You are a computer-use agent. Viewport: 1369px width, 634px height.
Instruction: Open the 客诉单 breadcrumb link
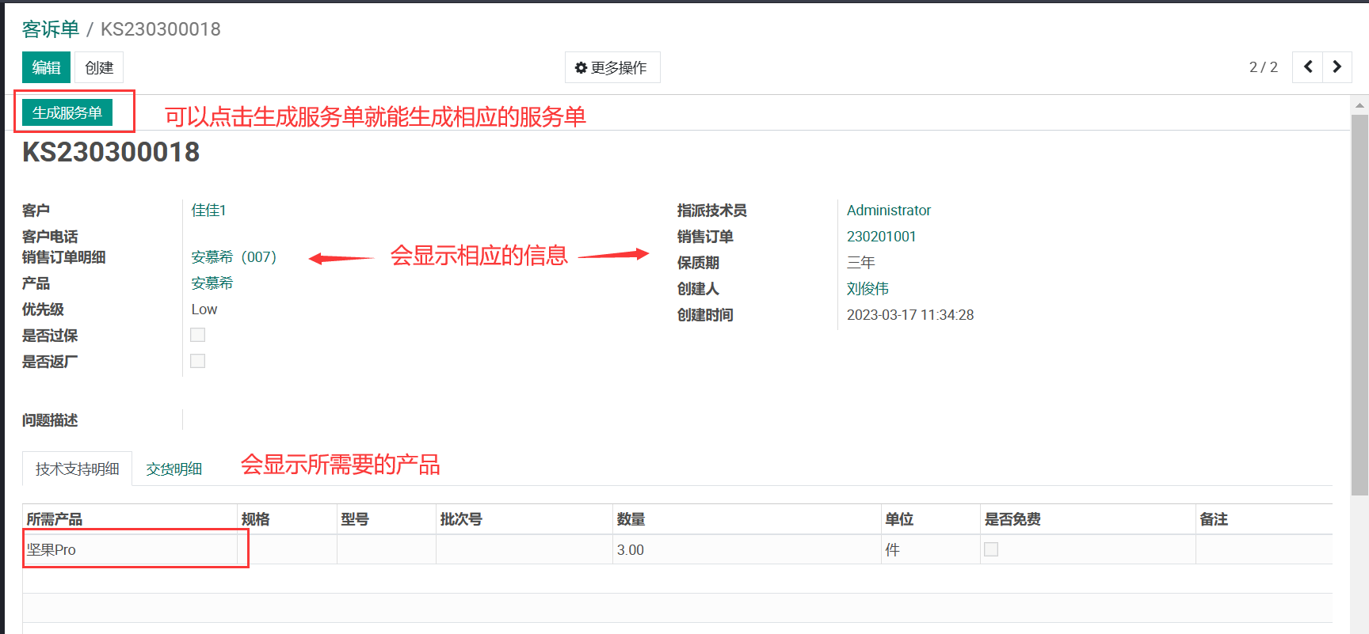coord(51,29)
